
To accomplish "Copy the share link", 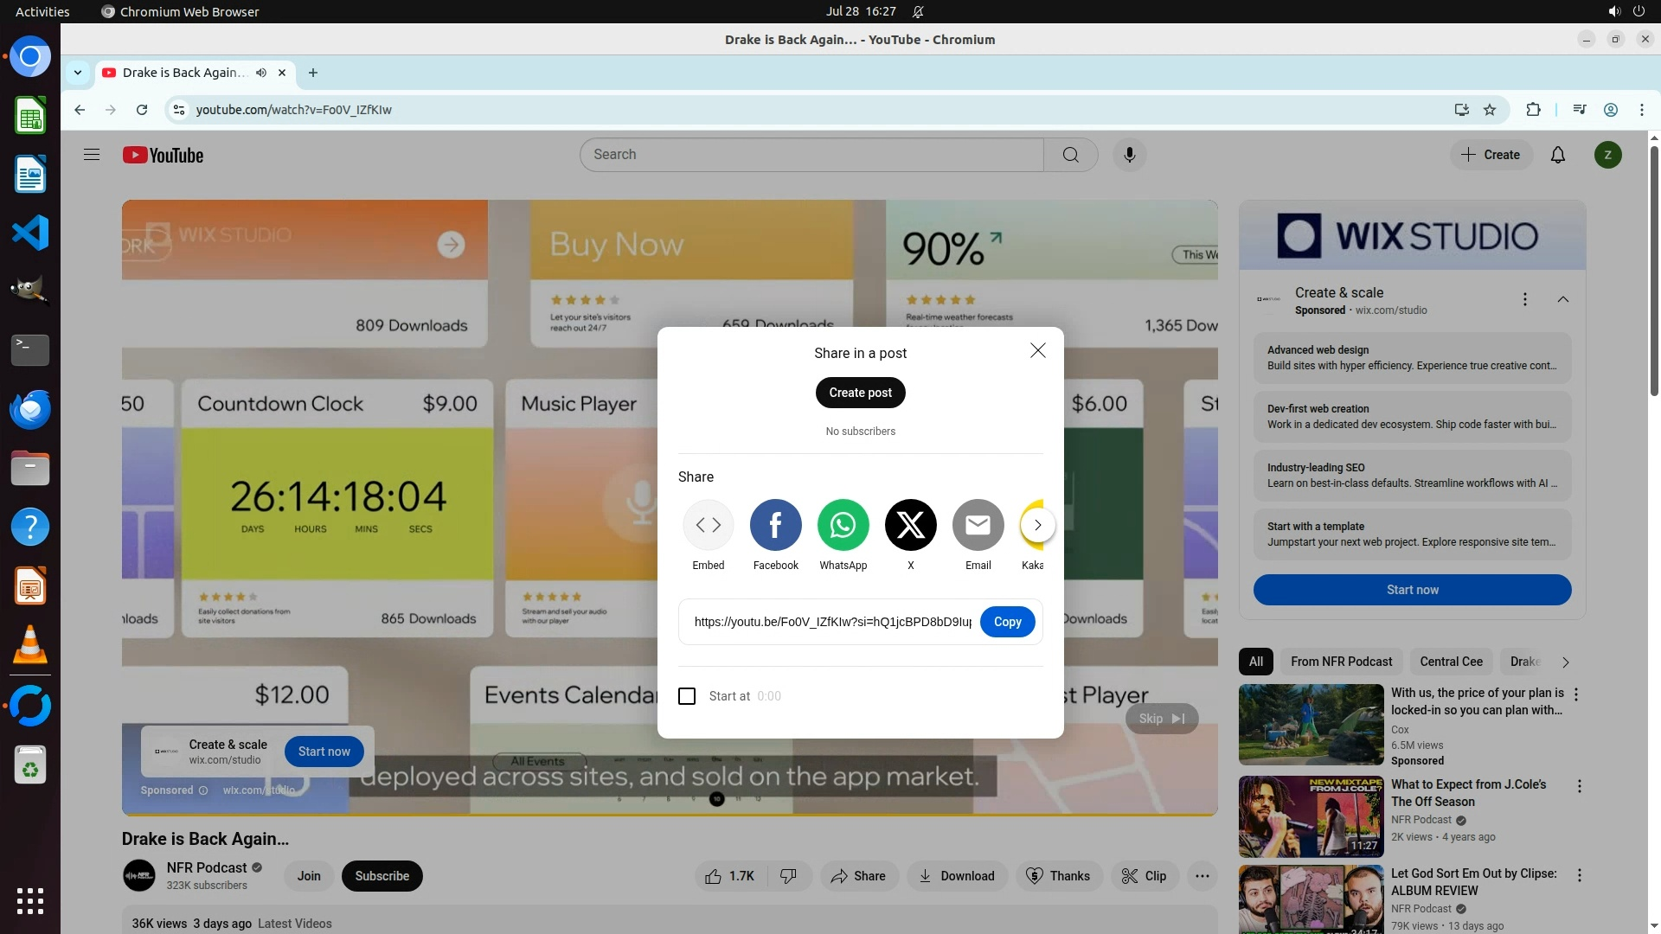I will (1007, 622).
